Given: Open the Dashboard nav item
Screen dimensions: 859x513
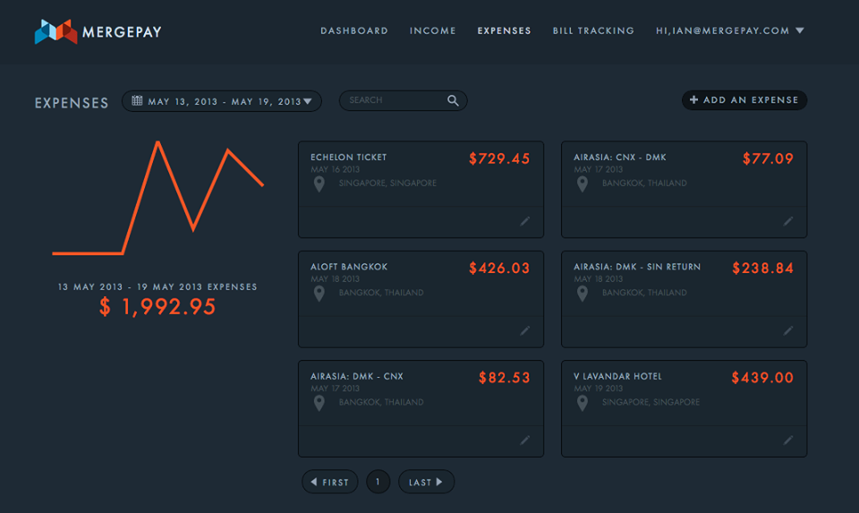Looking at the screenshot, I should coord(354,30).
